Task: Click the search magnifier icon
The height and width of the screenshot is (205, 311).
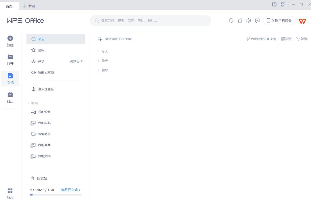Action: pos(96,21)
